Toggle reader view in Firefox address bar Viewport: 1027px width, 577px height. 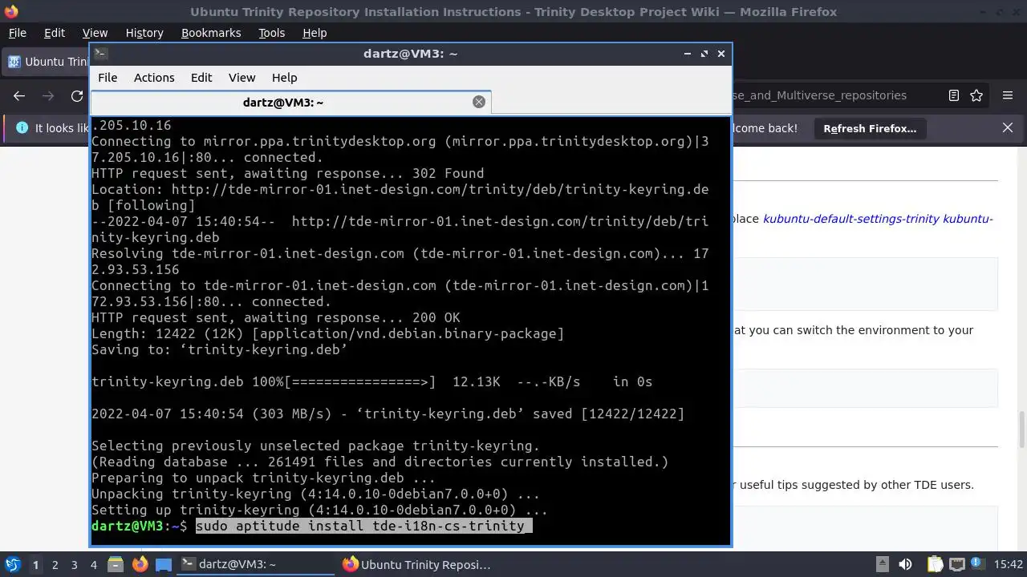coord(953,95)
